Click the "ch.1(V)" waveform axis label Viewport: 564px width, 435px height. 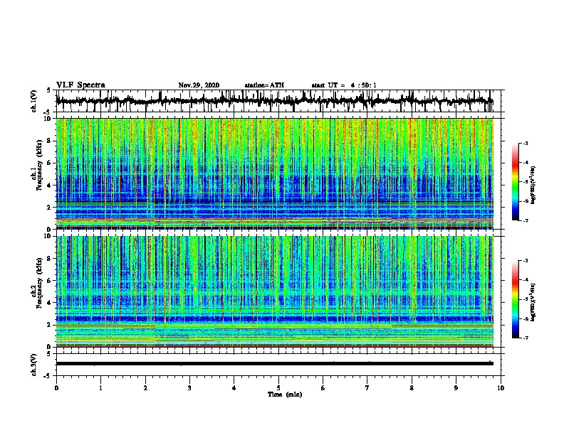point(34,101)
